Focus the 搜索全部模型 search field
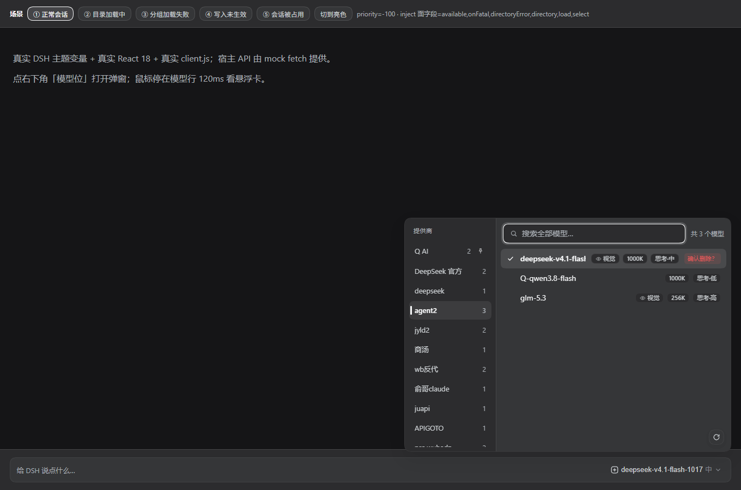This screenshot has width=741, height=490. tap(594, 234)
